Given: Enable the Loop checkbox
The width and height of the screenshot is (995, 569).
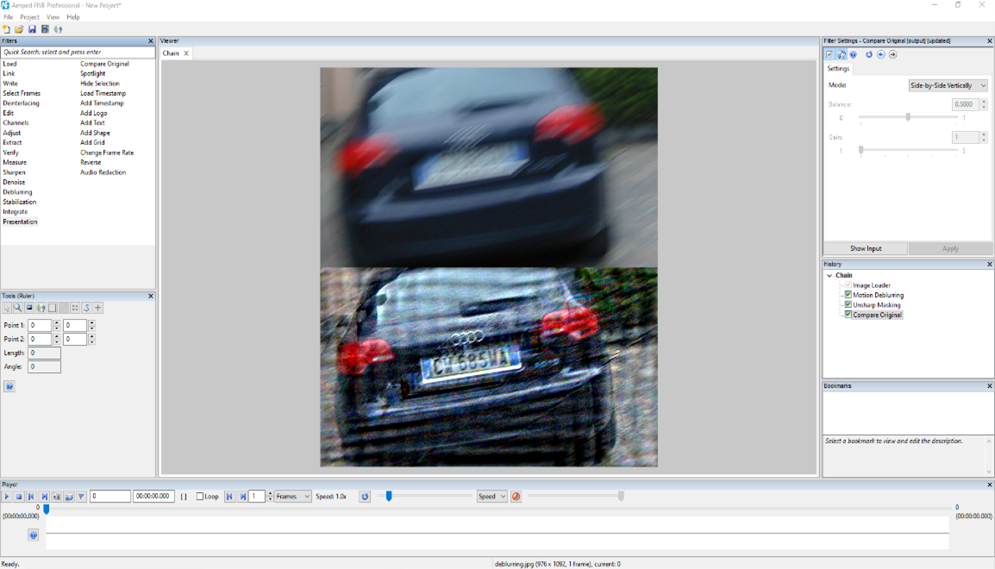Looking at the screenshot, I should [x=200, y=497].
